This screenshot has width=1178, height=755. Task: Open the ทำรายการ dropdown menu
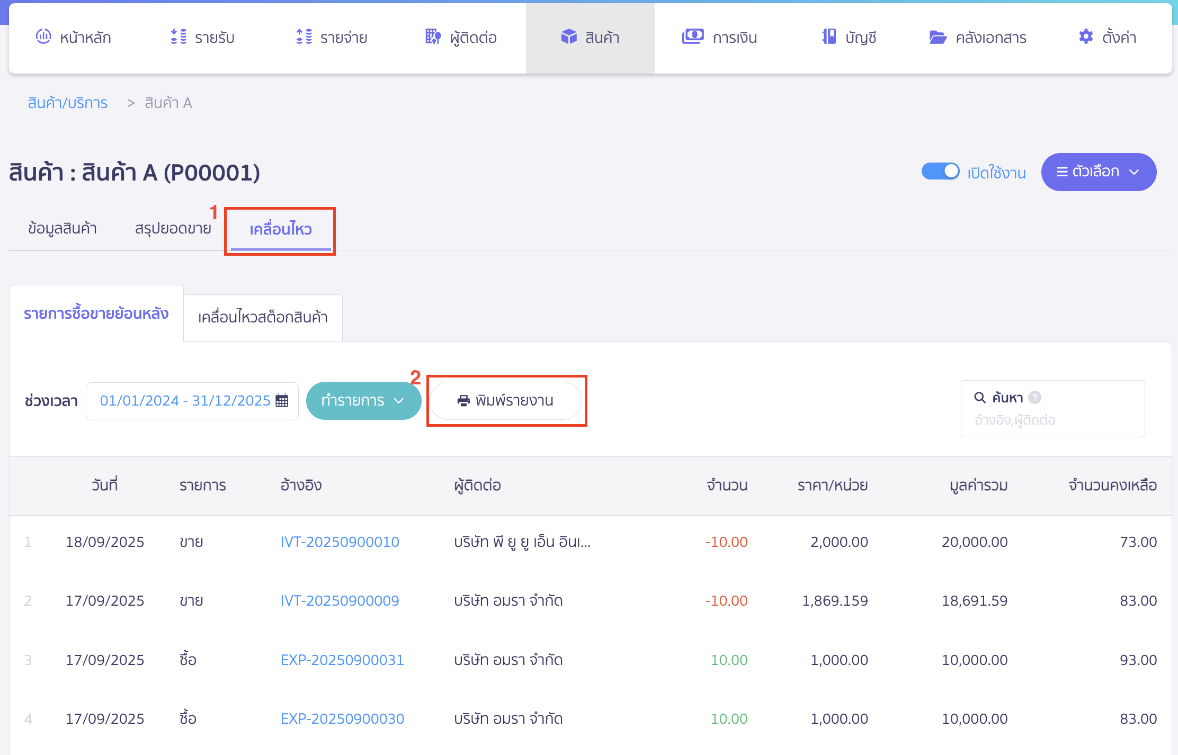[x=363, y=401]
